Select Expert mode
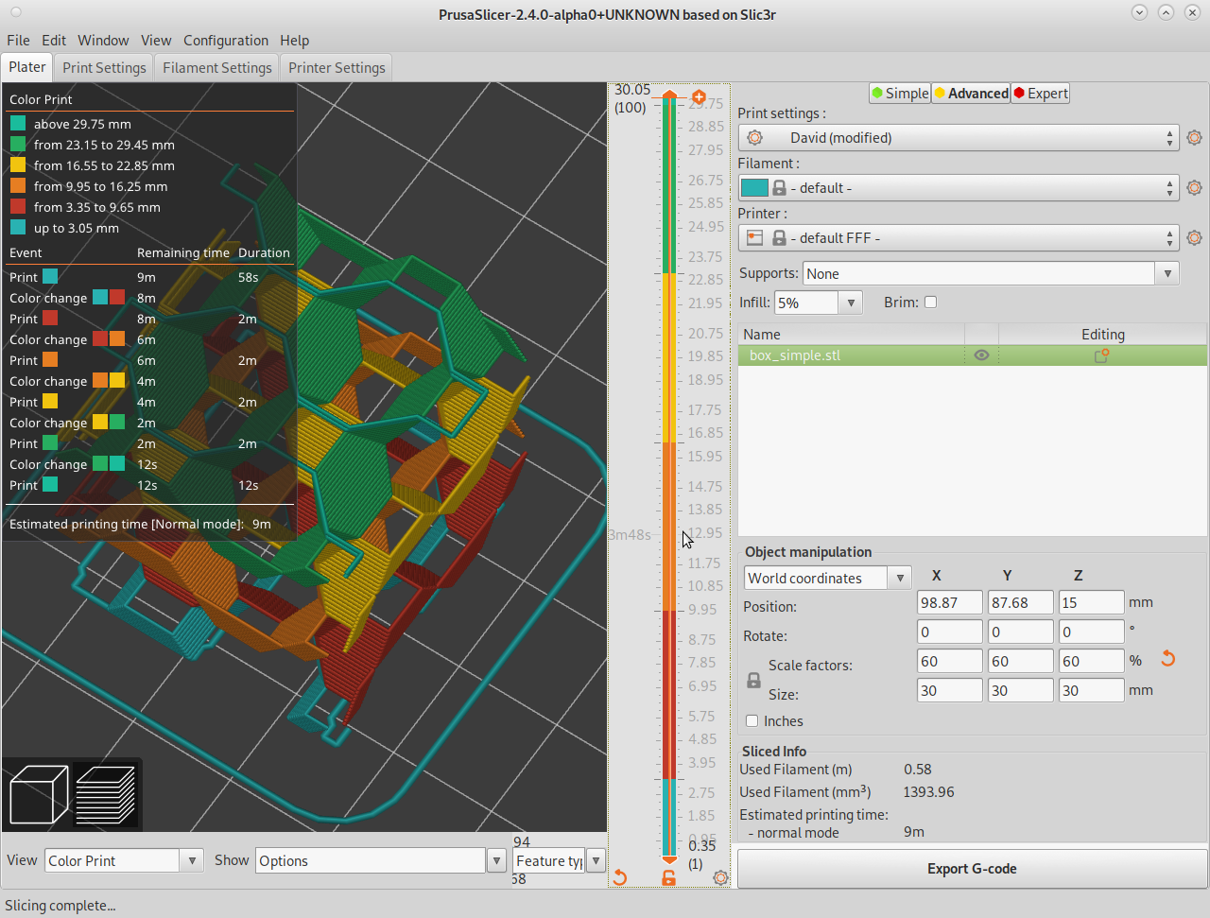The image size is (1210, 918). 1040,93
